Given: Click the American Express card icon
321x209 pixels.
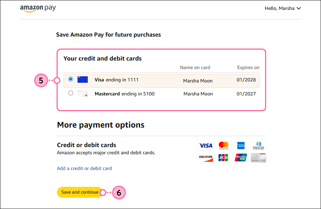Looking at the screenshot, I should click(x=241, y=145).
